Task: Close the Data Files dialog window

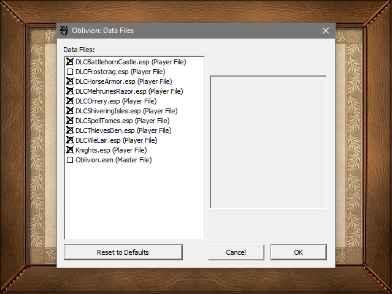Action: point(325,31)
